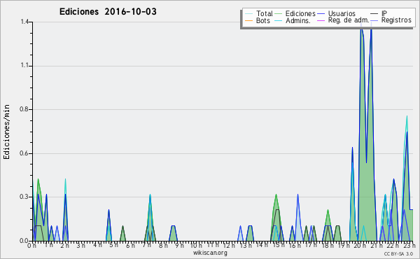Click the magenta Reg. de adm. legend swatch
The image size is (420, 259).
(x=321, y=20)
